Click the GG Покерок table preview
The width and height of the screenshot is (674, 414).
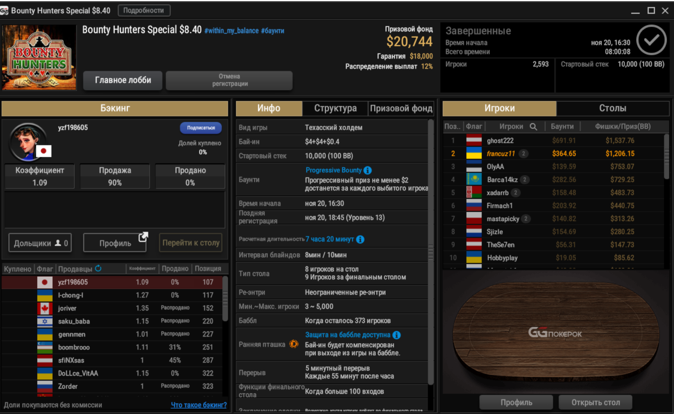coord(556,332)
